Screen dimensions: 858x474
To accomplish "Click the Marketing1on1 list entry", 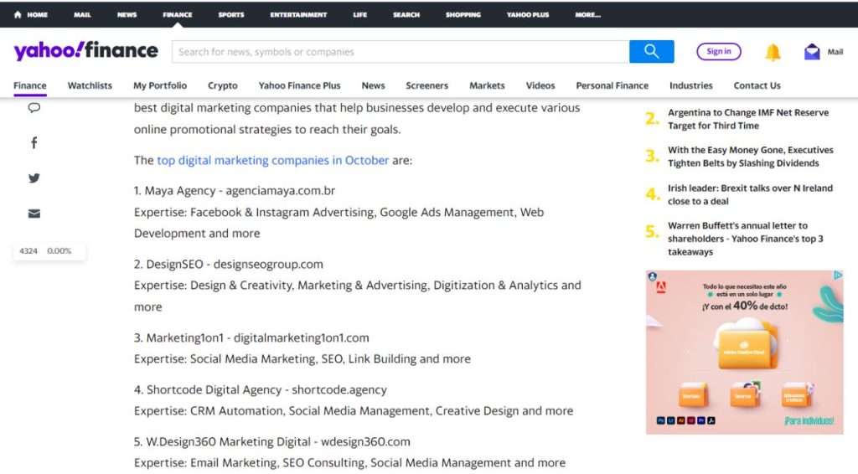I will tap(251, 337).
